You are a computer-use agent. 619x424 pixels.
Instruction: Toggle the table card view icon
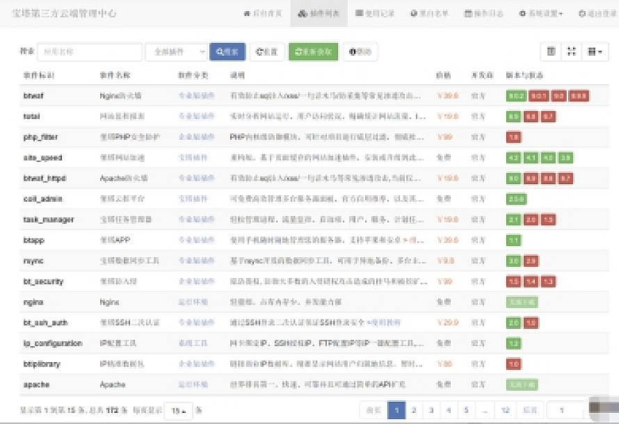point(552,51)
